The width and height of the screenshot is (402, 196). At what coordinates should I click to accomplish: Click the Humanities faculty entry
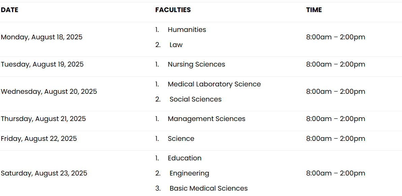click(x=187, y=30)
